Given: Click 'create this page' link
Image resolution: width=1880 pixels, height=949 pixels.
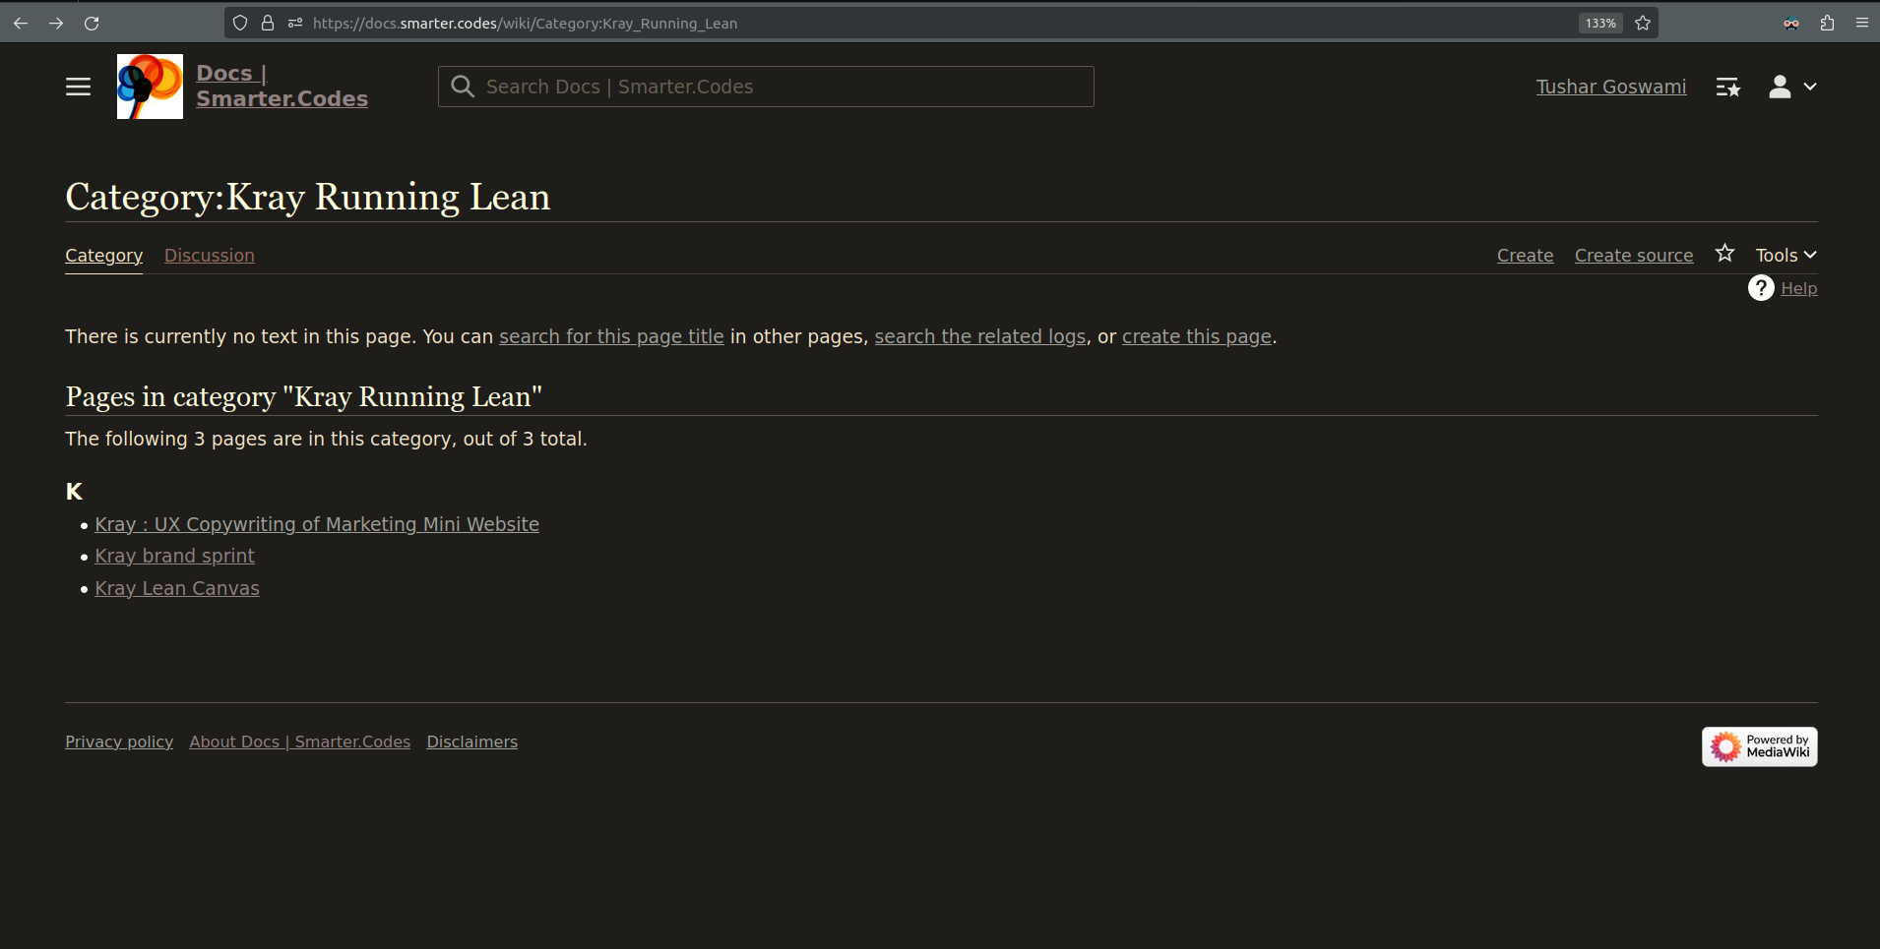Looking at the screenshot, I should point(1197,336).
